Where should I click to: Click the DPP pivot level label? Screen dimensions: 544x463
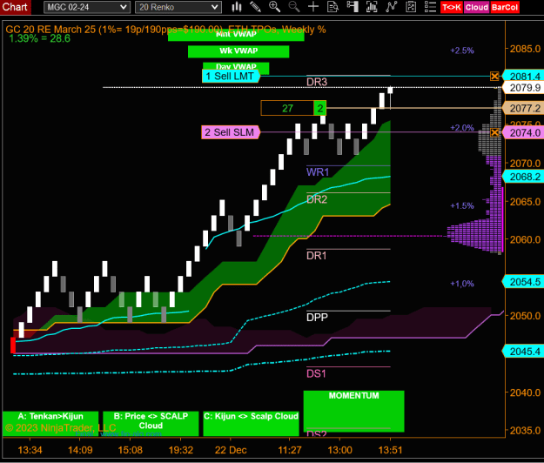coord(317,318)
